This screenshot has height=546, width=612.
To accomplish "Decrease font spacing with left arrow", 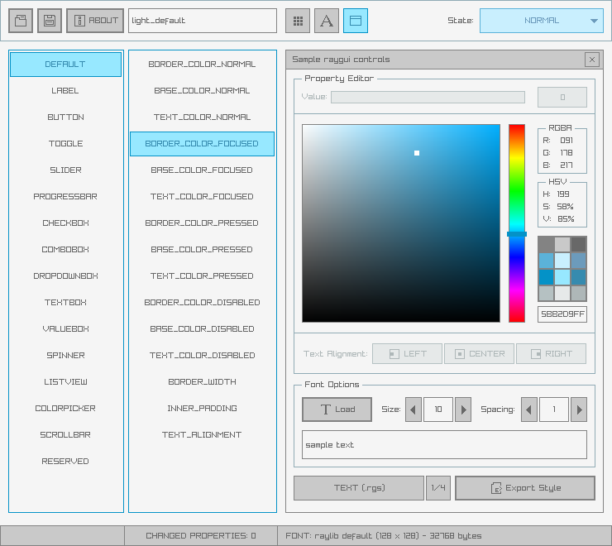I will click(x=529, y=409).
